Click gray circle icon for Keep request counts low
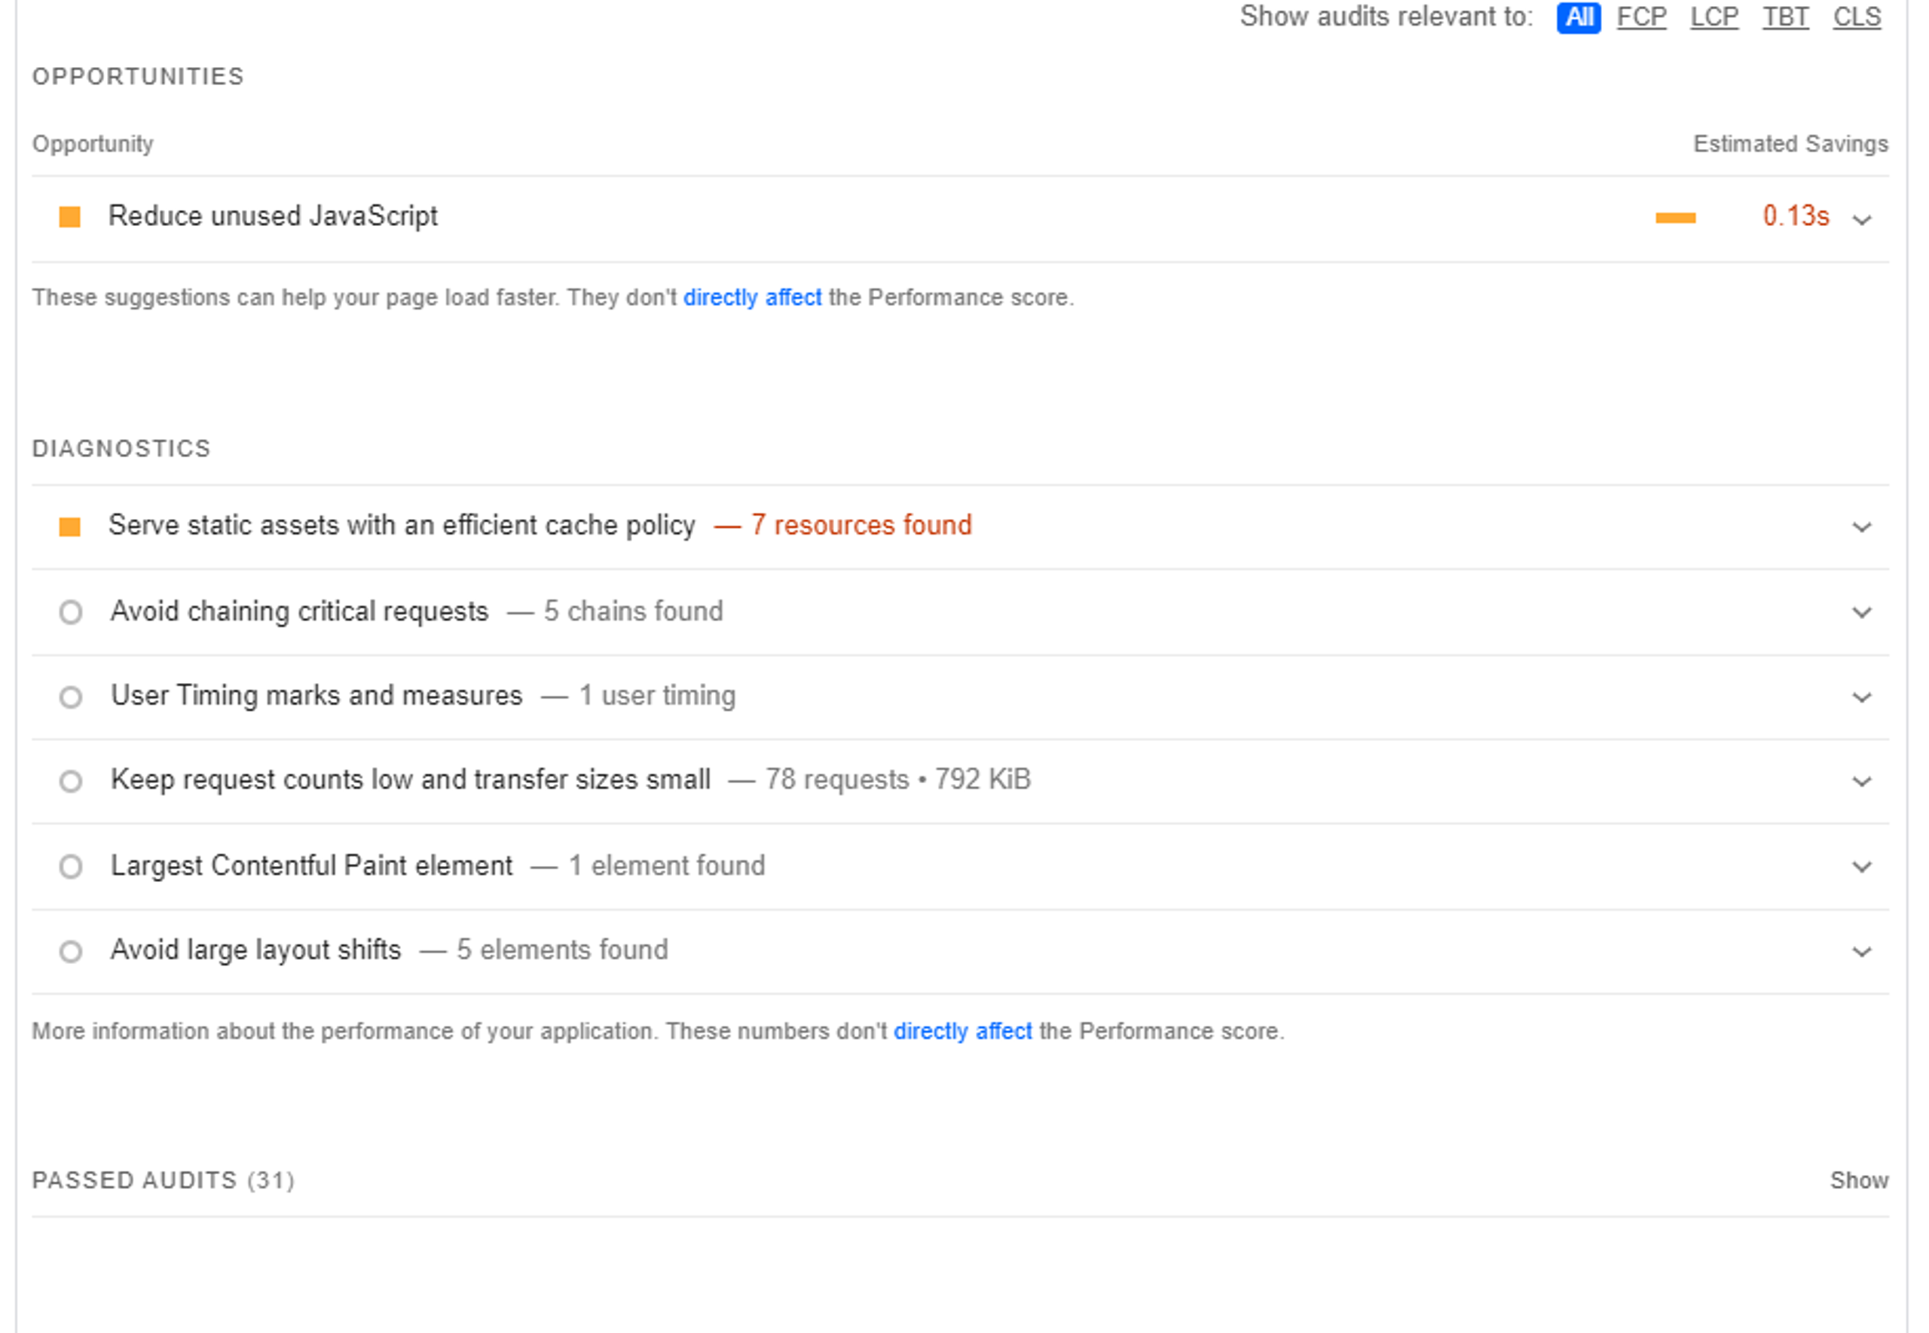Screen dimensions: 1929x1333 71,781
